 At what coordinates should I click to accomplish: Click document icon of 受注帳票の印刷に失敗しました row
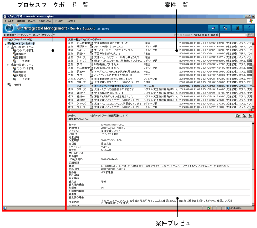pyautogui.click(x=91, y=43)
